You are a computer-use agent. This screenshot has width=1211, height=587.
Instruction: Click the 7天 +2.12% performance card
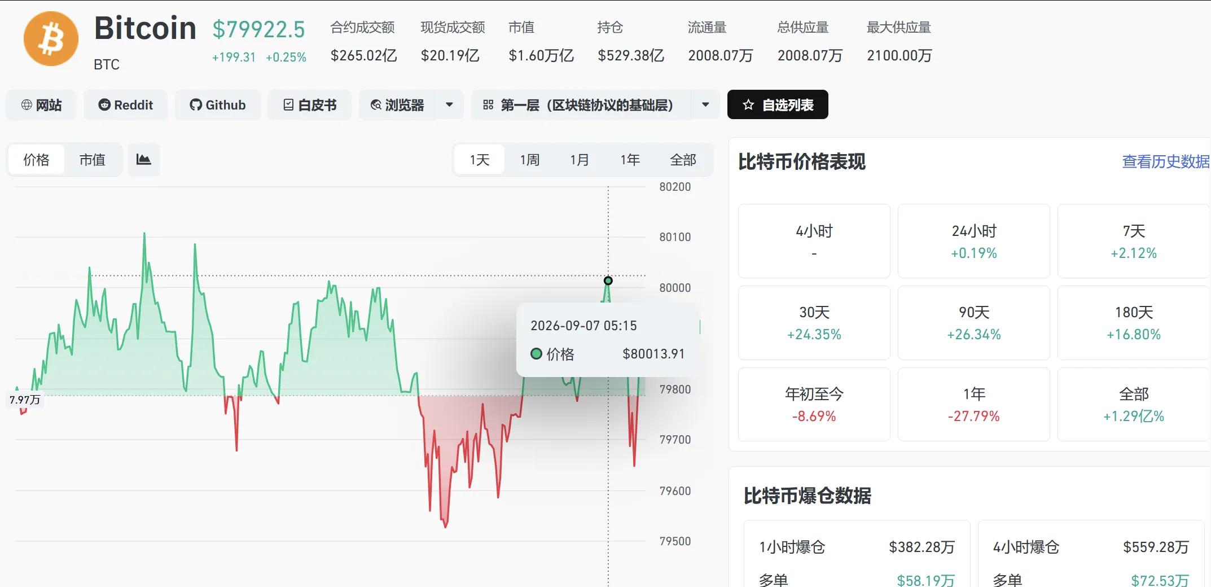(x=1134, y=241)
